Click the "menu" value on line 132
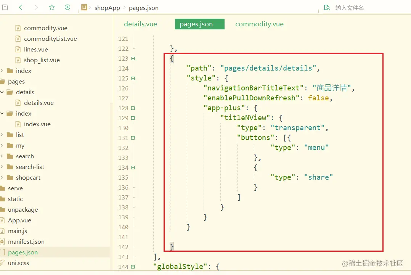The image size is (411, 275). click(316, 148)
